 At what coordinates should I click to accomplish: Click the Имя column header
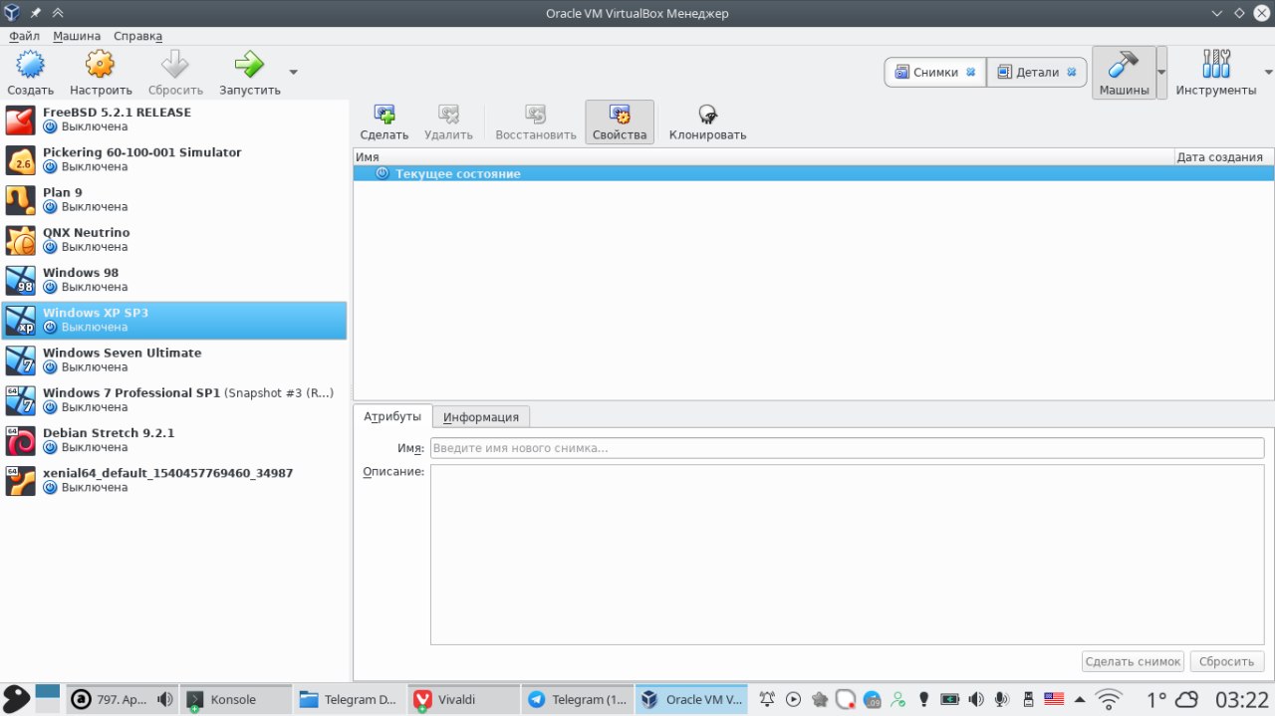[763, 157]
